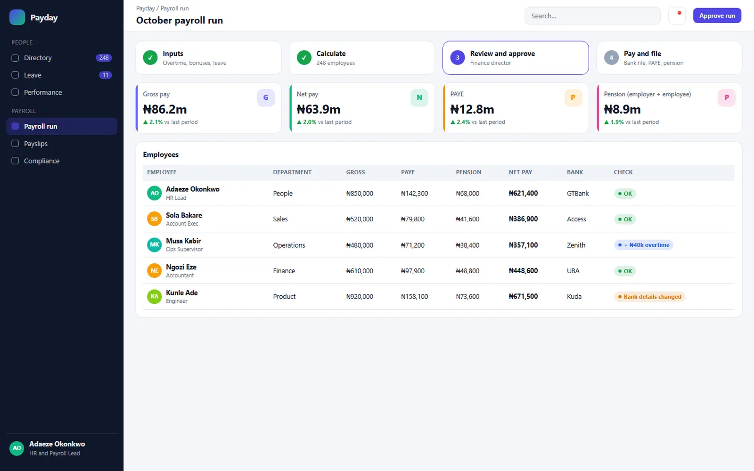The height and width of the screenshot is (471, 754).
Task: Click the Bank details changed status badge
Action: click(x=649, y=297)
